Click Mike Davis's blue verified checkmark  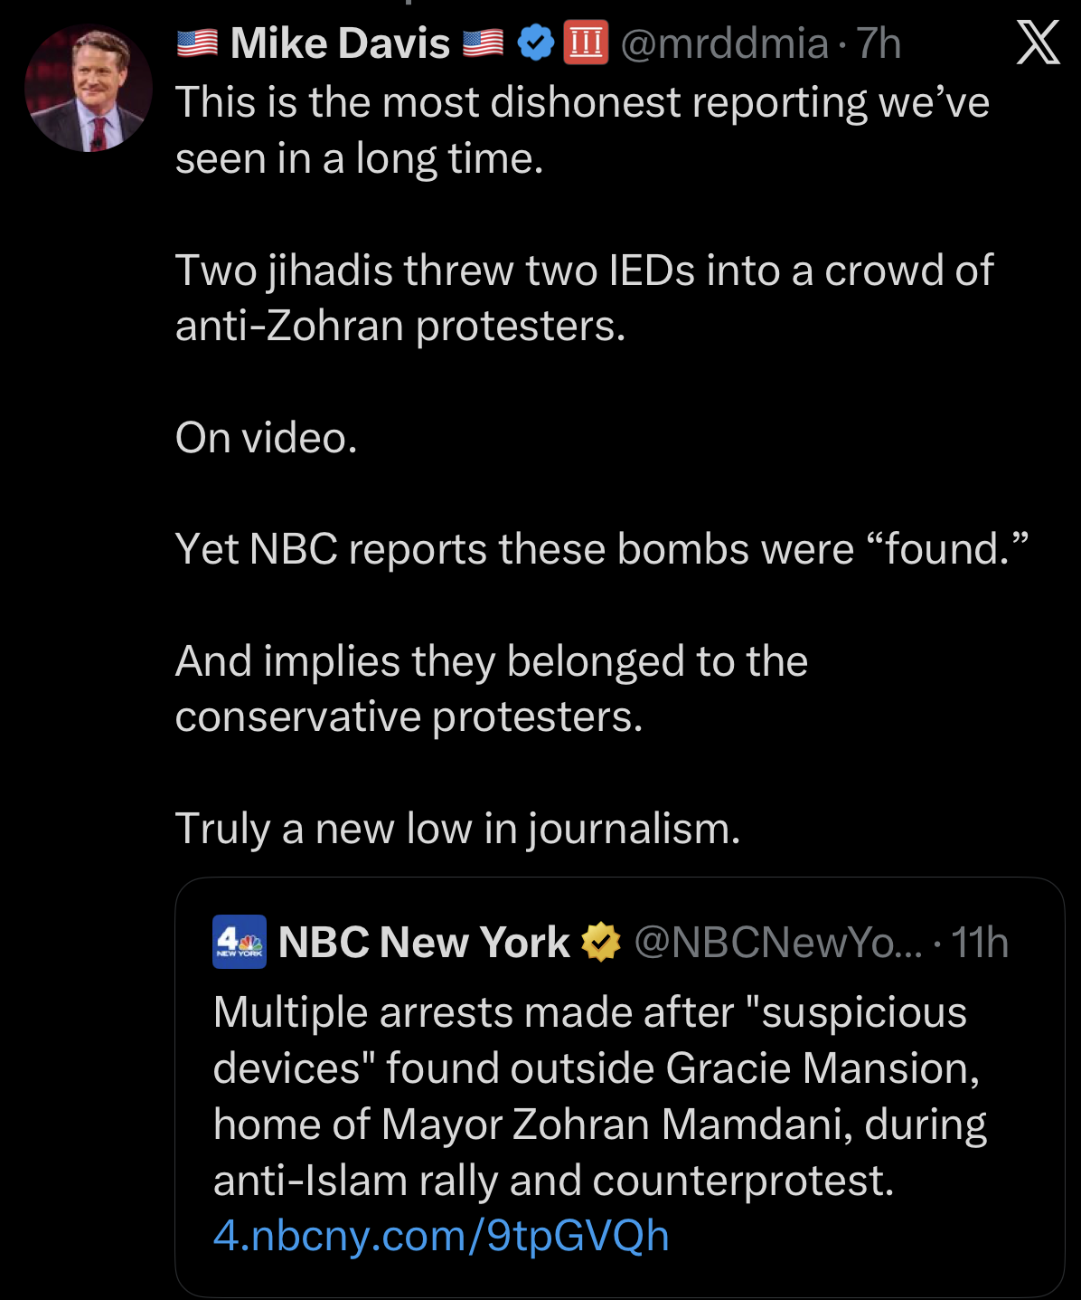536,43
